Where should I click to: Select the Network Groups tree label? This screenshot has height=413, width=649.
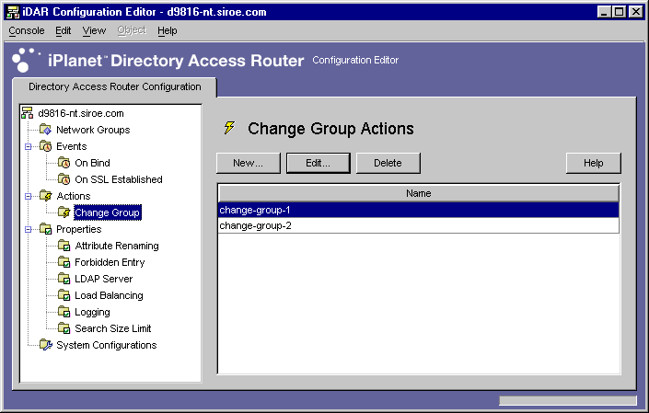(93, 130)
